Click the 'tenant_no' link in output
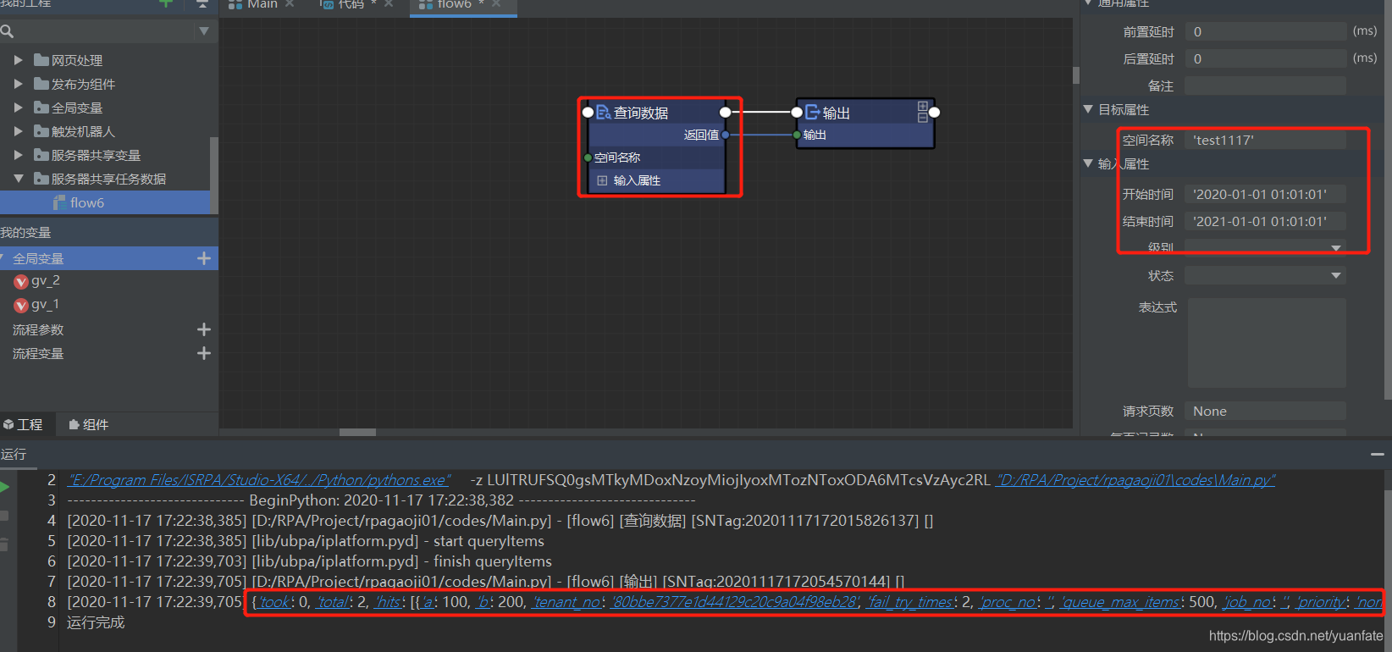This screenshot has height=652, width=1392. pyautogui.click(x=568, y=602)
